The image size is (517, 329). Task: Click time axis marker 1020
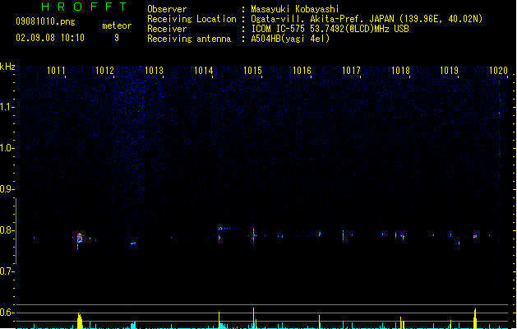click(x=498, y=70)
